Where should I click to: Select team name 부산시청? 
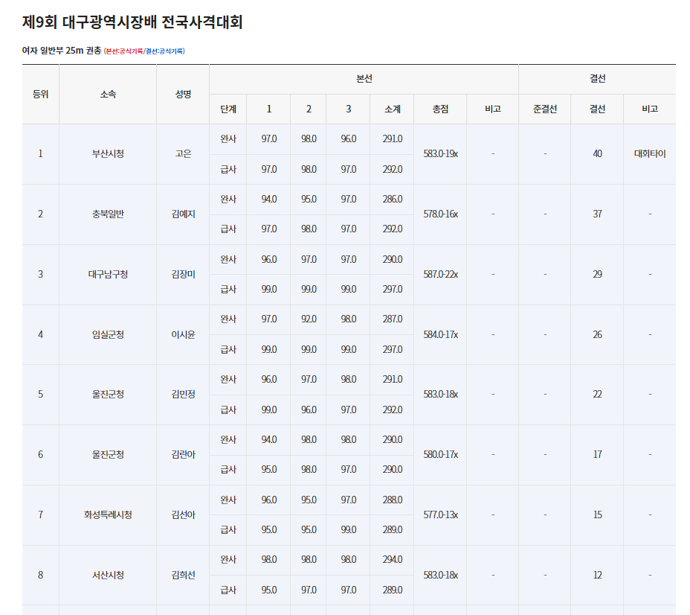[x=108, y=153]
